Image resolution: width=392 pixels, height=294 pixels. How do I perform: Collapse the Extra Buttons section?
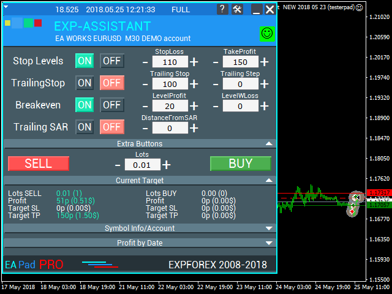[x=269, y=143]
